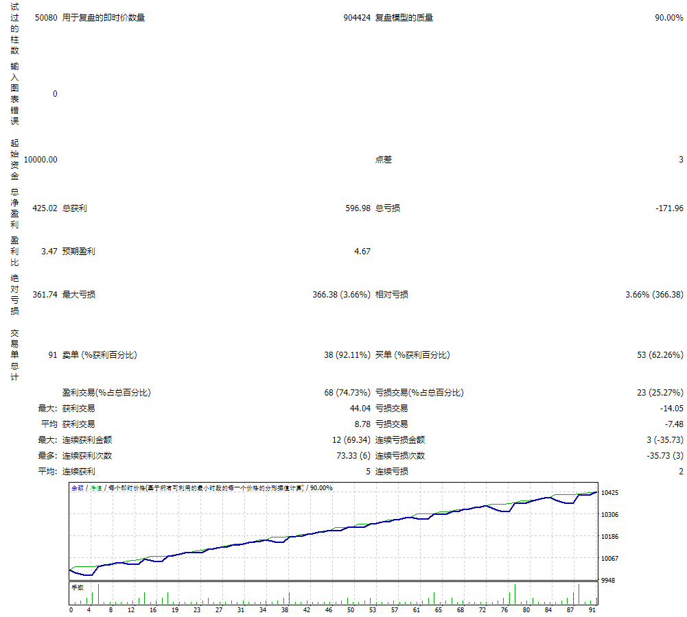Click the vertical label 输入图表错误

click(14, 94)
